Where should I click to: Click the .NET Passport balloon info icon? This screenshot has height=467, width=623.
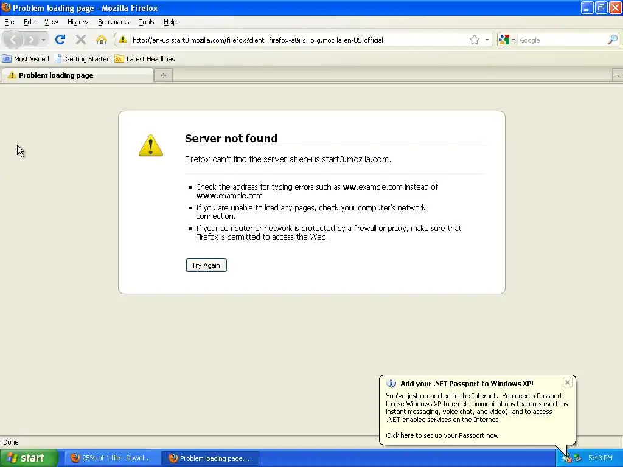391,384
